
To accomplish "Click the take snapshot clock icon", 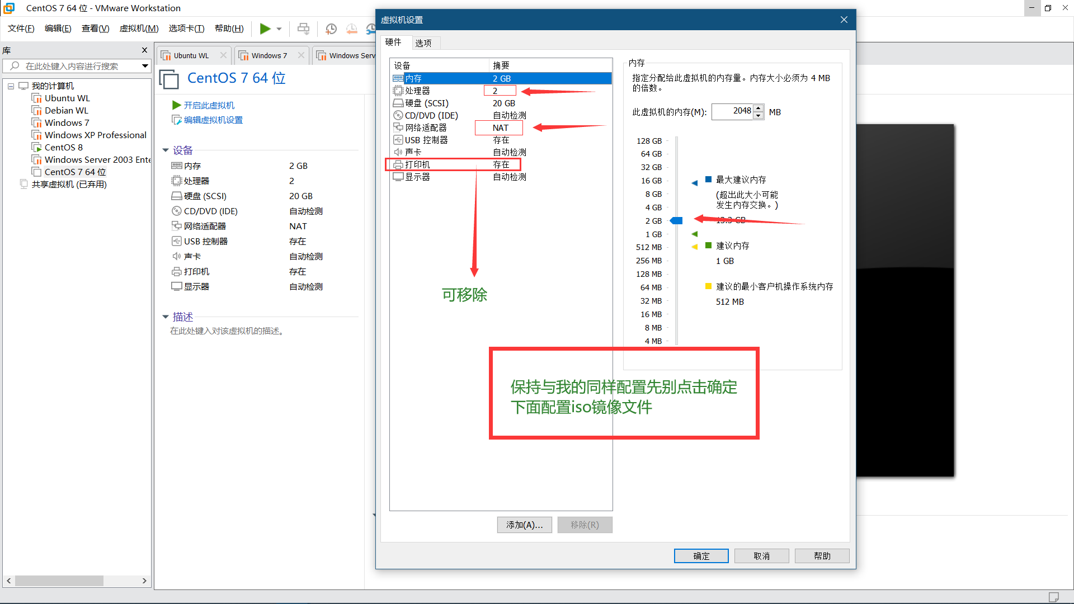I will [331, 29].
